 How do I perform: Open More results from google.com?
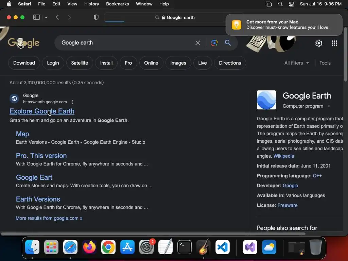click(49, 218)
